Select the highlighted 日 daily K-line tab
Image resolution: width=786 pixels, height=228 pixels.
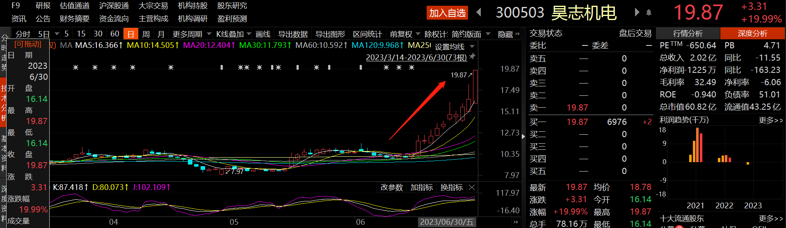(131, 34)
